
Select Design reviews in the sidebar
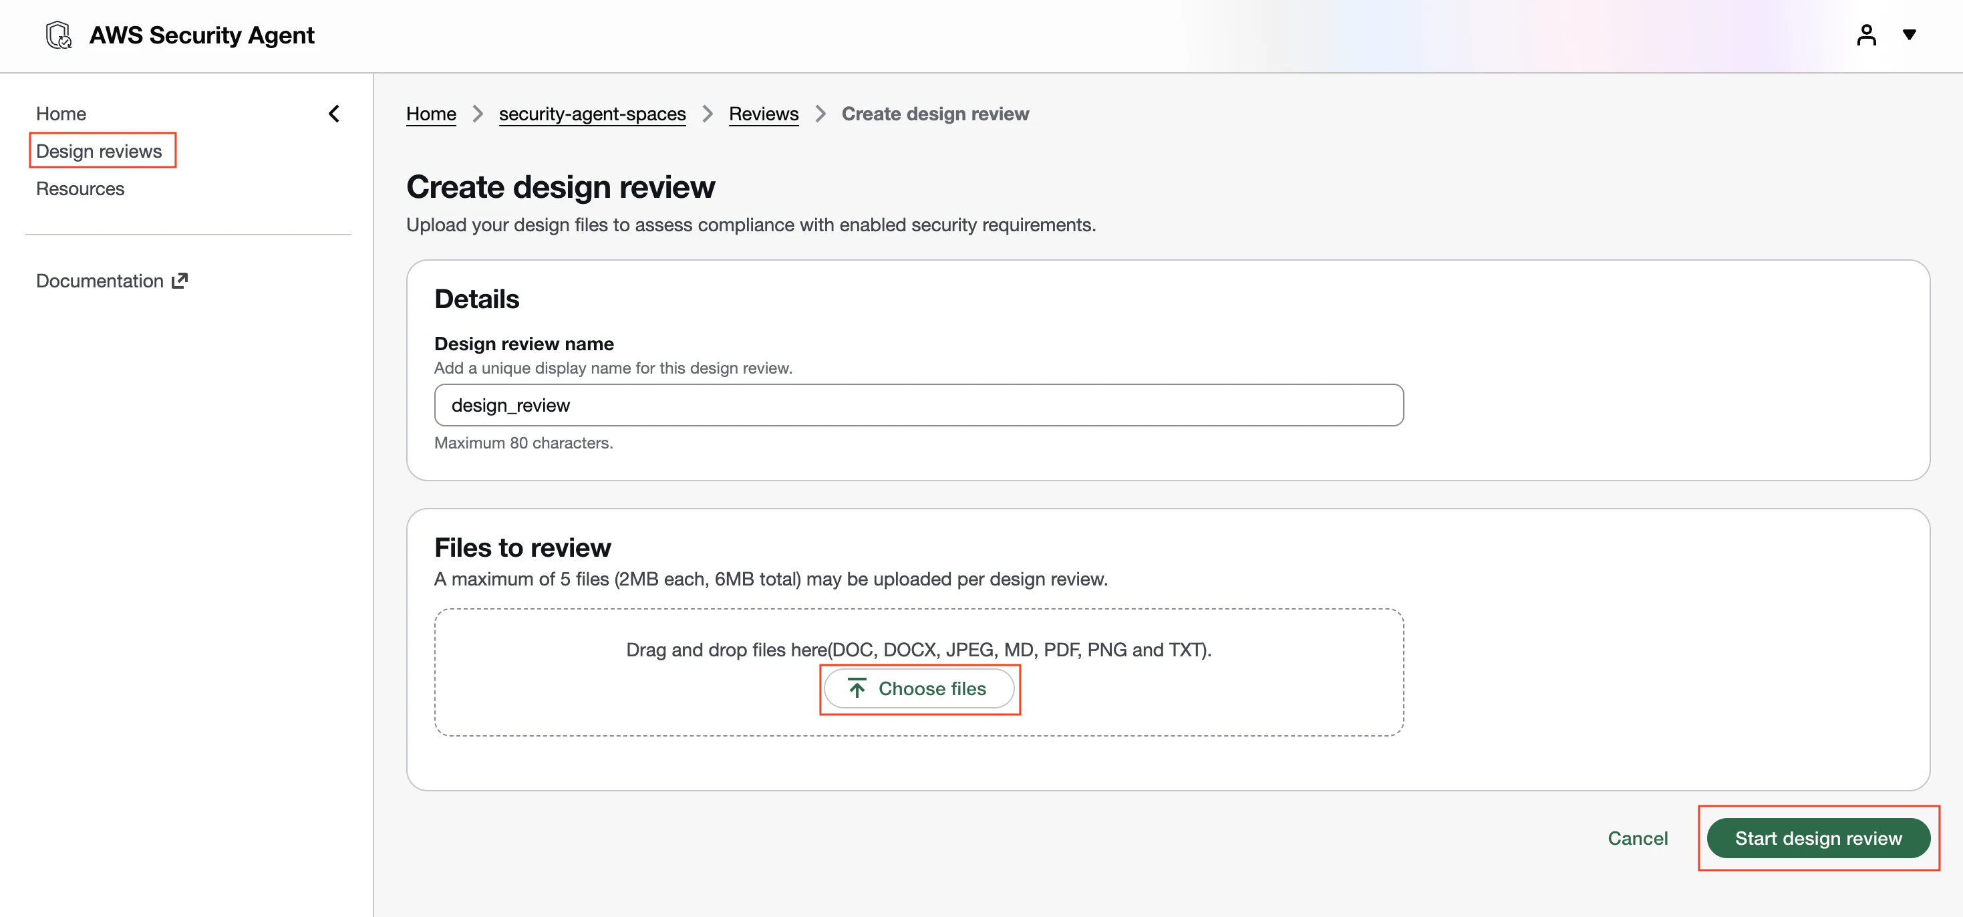pyautogui.click(x=99, y=151)
